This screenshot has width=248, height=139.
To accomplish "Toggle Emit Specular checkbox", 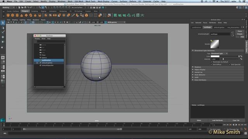I will coord(230,64).
